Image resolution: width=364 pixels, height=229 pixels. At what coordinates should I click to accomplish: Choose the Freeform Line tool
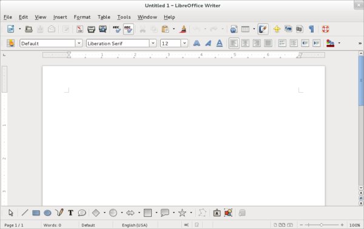[59, 213]
